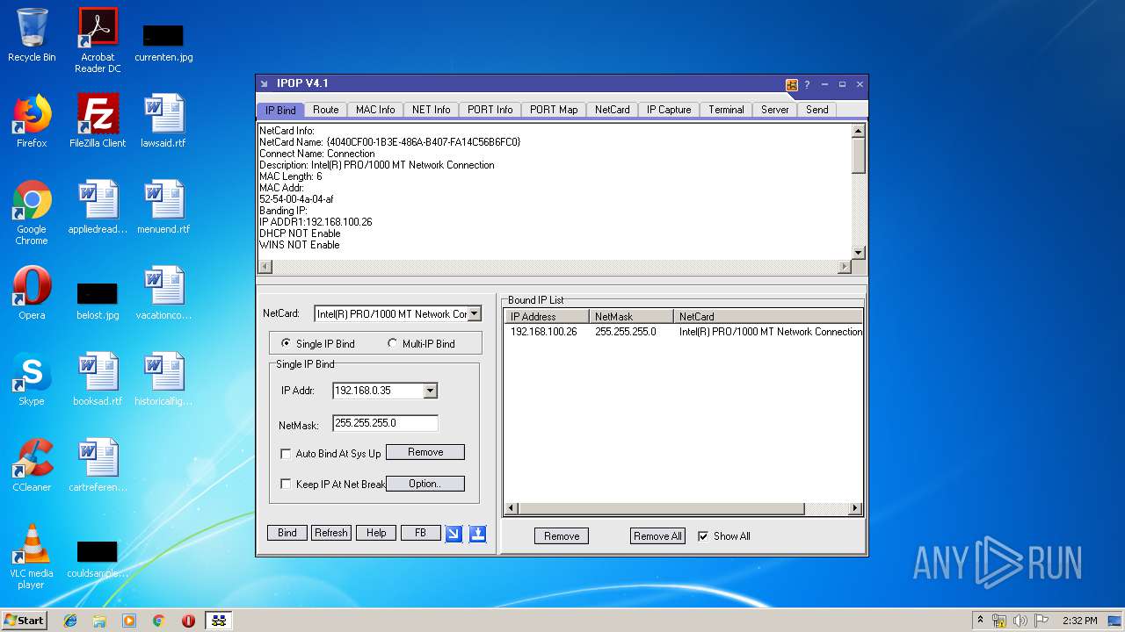Image resolution: width=1125 pixels, height=632 pixels.
Task: Click the Bind button
Action: coord(287,533)
